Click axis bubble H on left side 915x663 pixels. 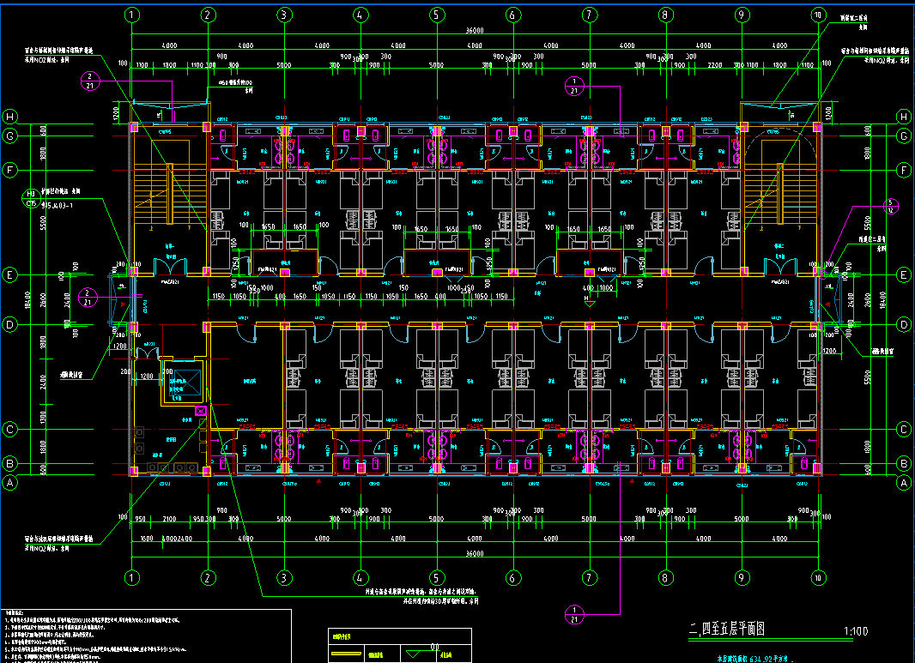11,117
